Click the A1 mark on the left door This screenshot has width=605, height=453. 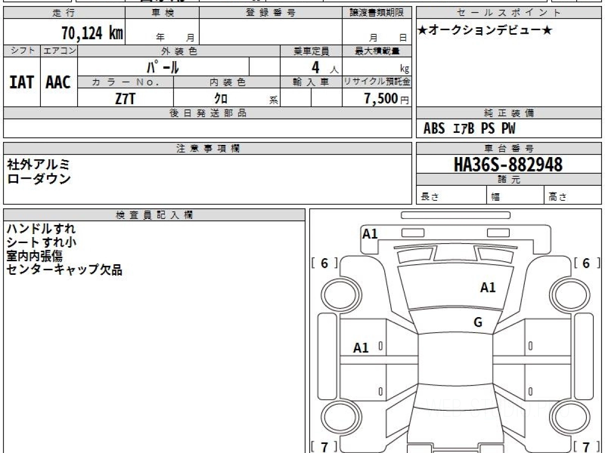(x=361, y=348)
